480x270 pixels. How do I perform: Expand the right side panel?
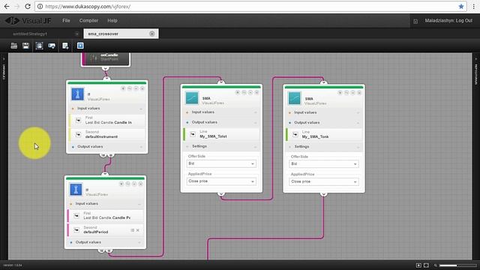(476, 72)
